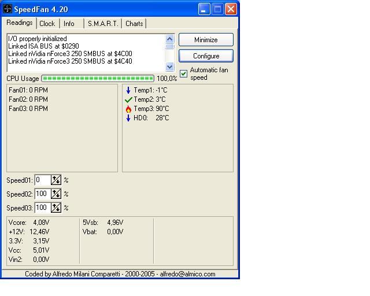The width and height of the screenshot is (370, 296).
Task: Click the SMBUS at $4C00 log line
Action: point(70,54)
